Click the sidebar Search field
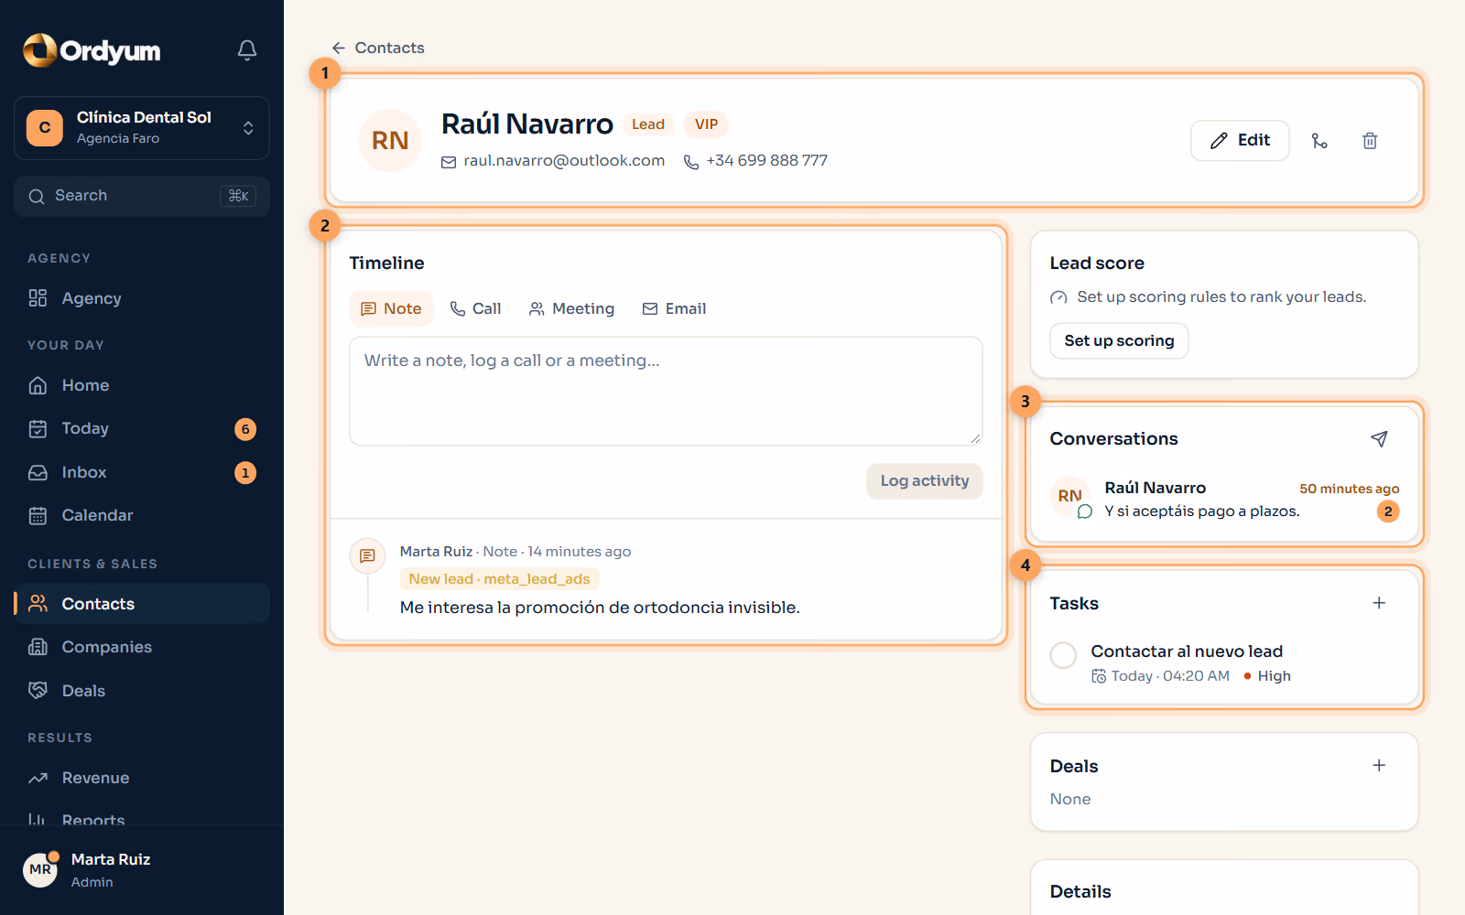The height and width of the screenshot is (915, 1465). 142,197
